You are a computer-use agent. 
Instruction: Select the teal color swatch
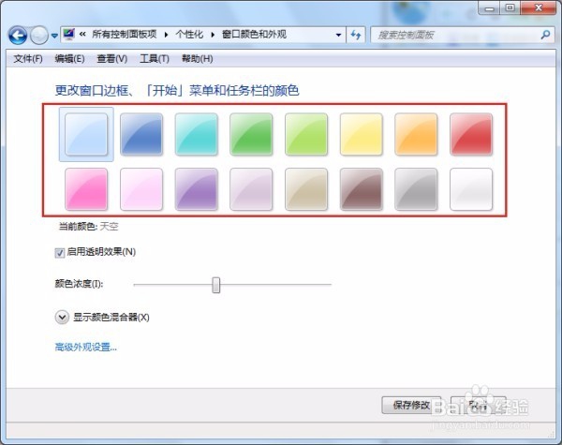[197, 134]
